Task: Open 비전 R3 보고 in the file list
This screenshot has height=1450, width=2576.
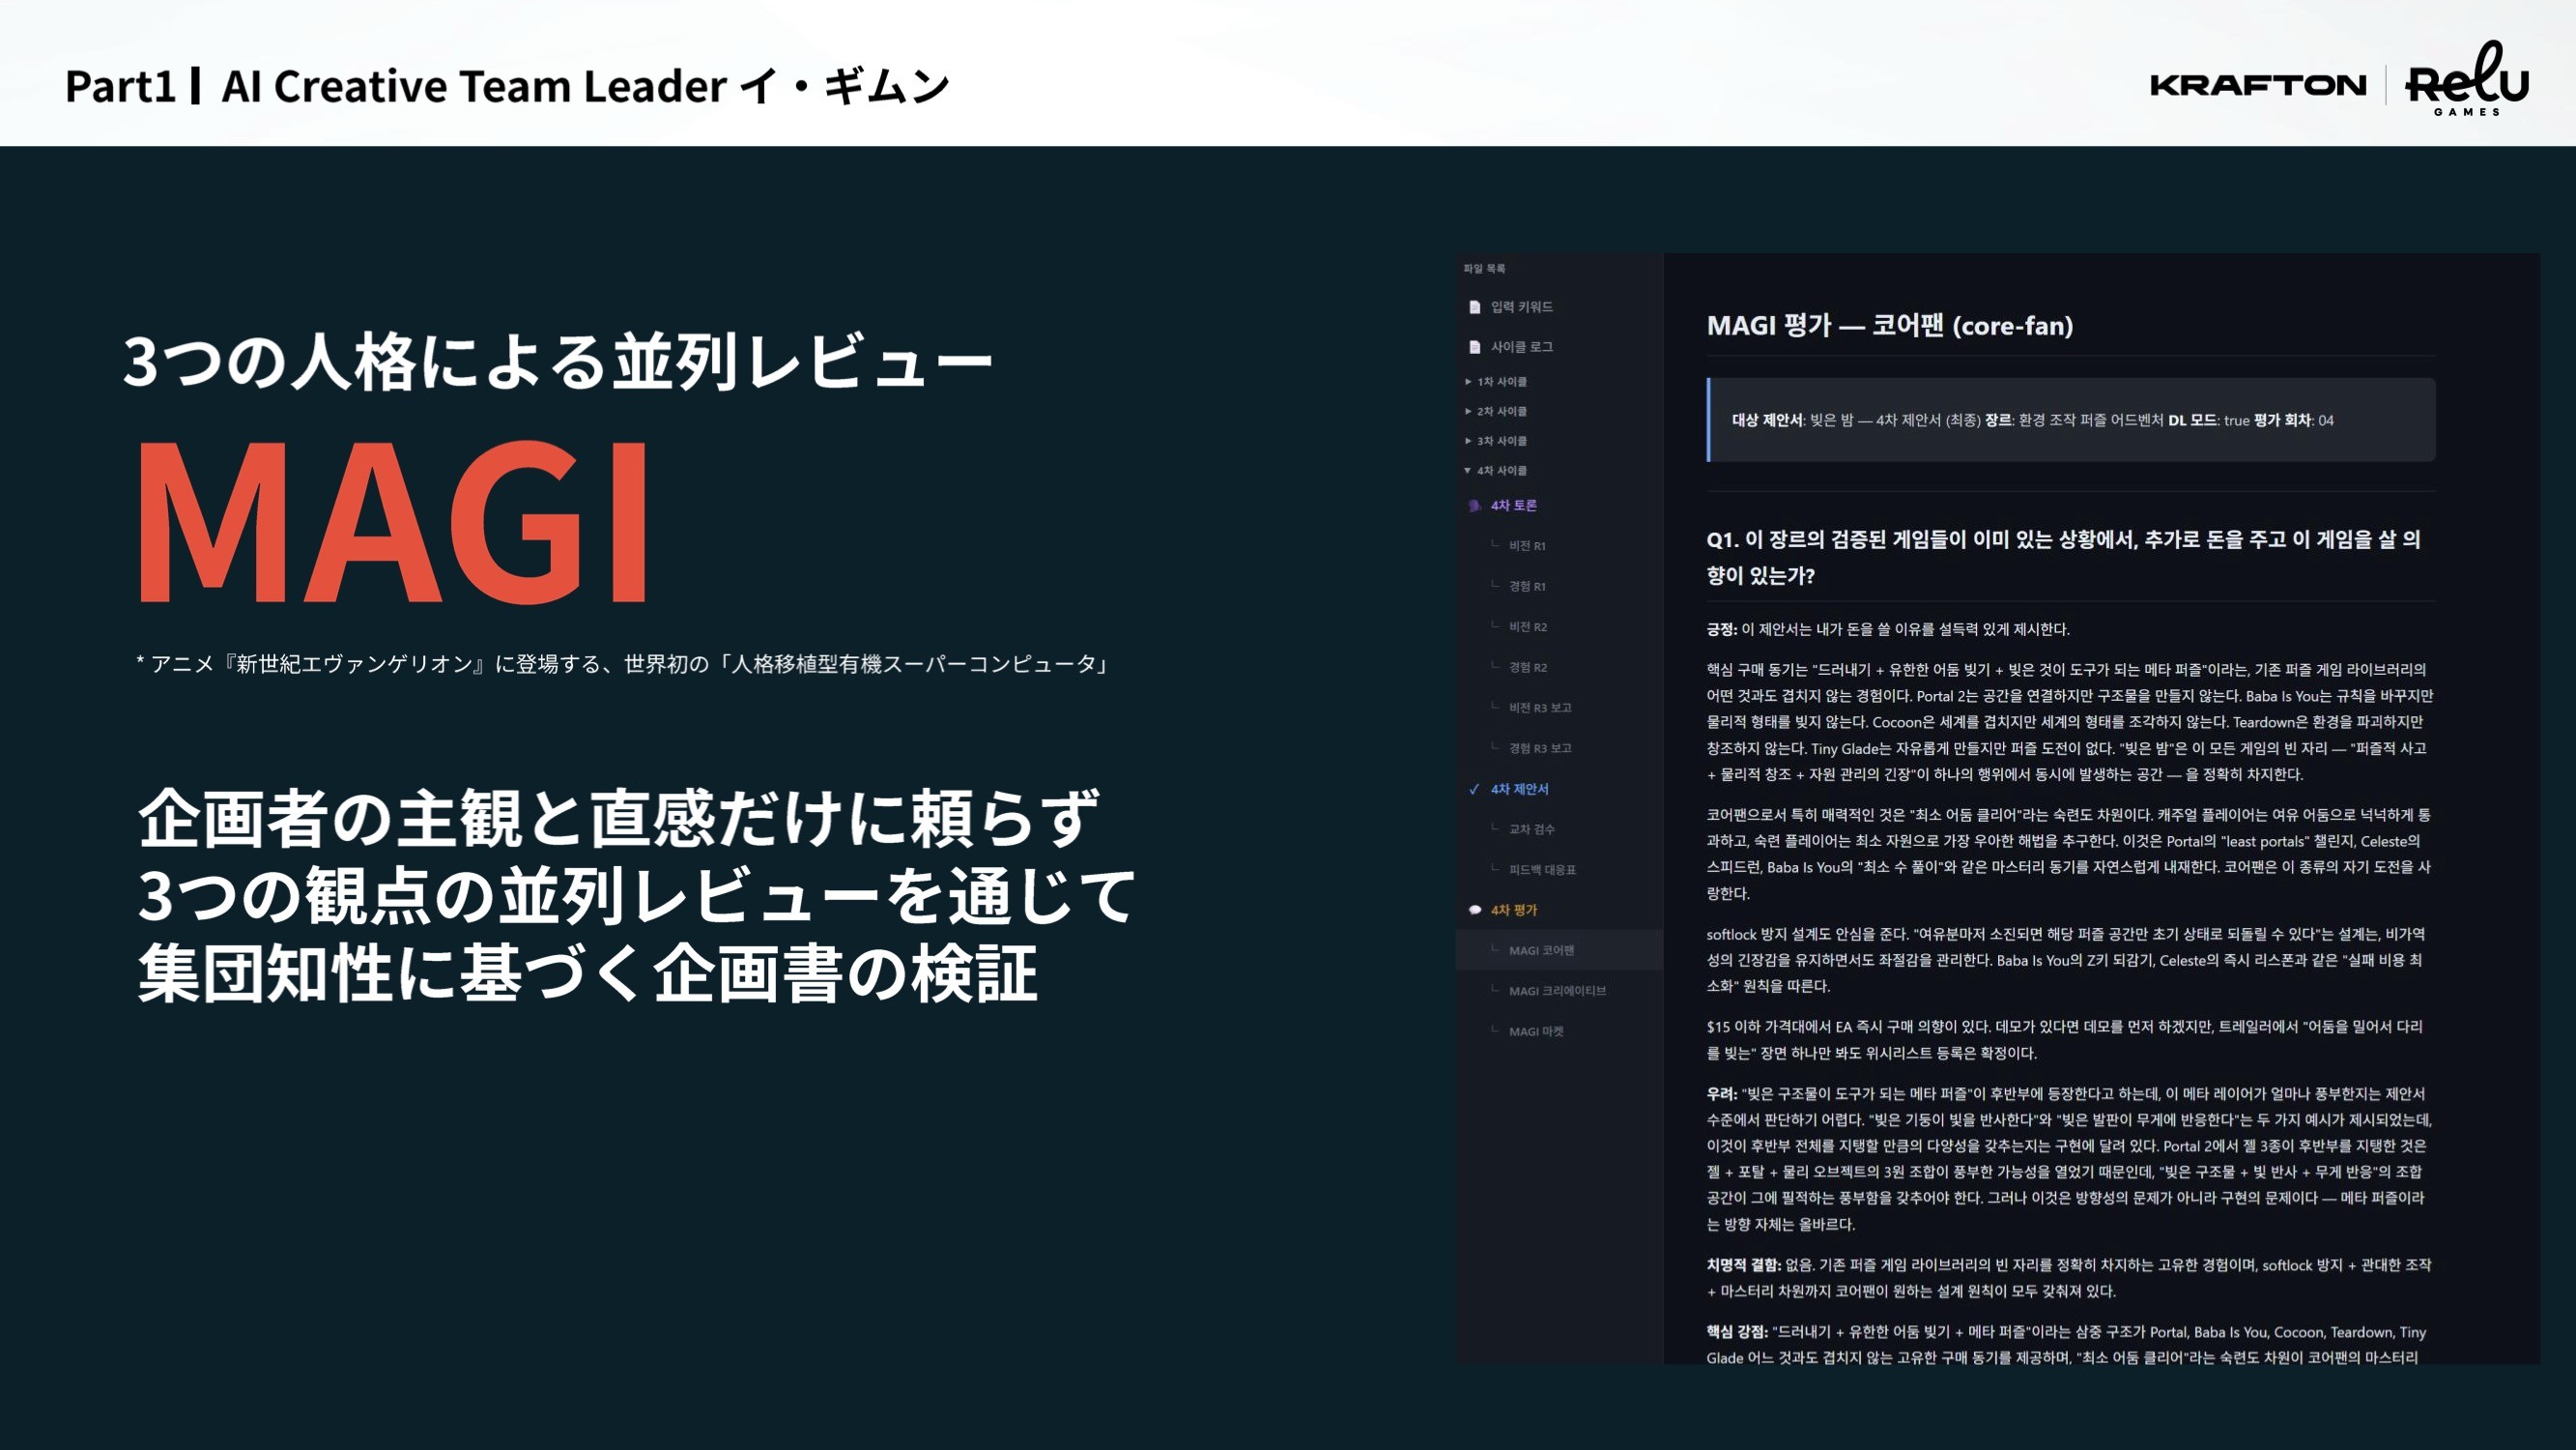Action: (1540, 708)
